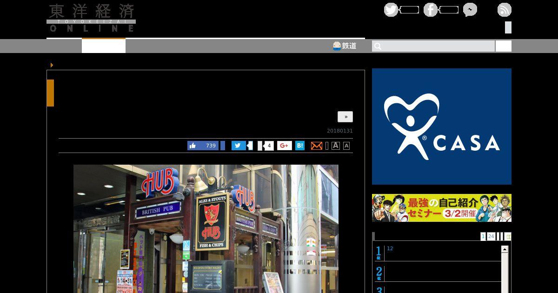The image size is (558, 293).
Task: Like the article with Facebook thumbs-up 739
Action: (x=203, y=146)
